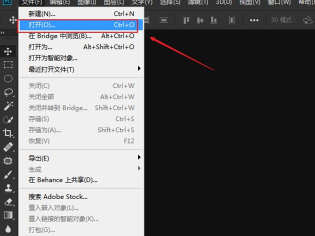Pick the Eraser tool
This screenshot has width=315, height=236.
(8, 202)
